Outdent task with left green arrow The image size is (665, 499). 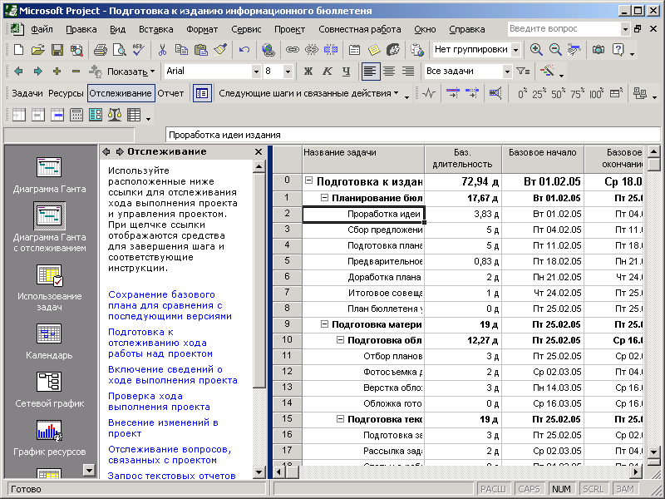click(x=18, y=72)
